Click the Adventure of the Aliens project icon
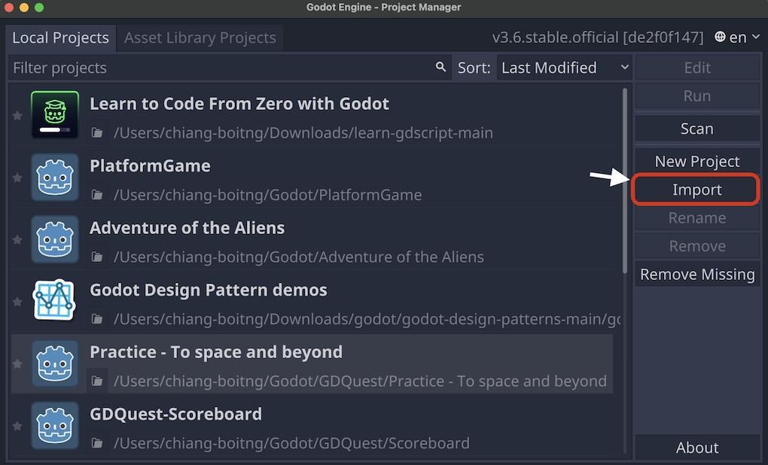This screenshot has width=768, height=465. tap(55, 239)
